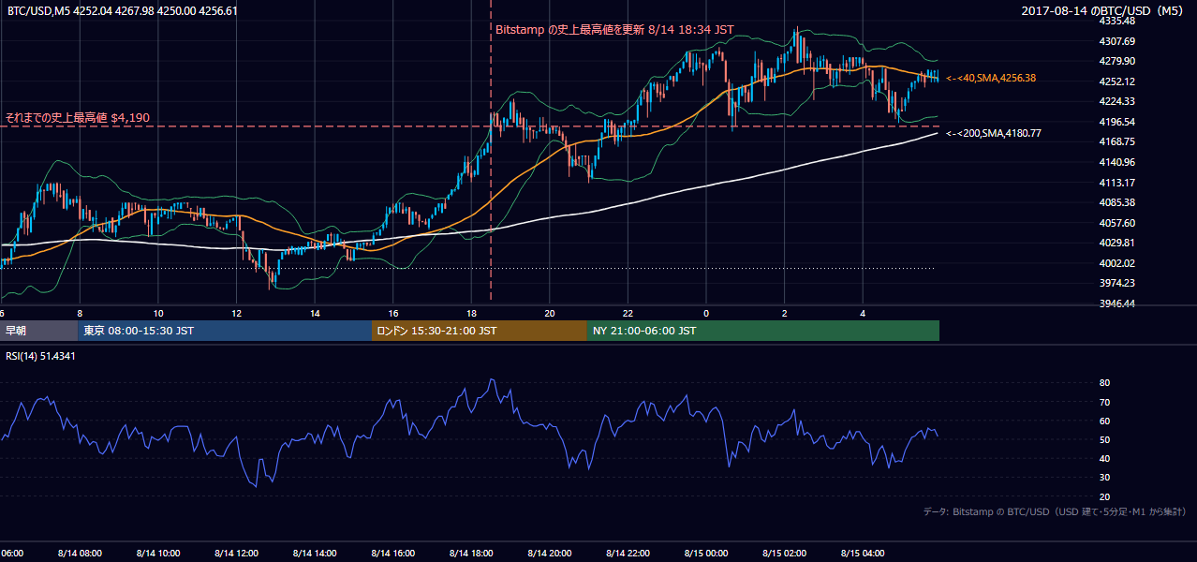Select the 早朝 session bar
This screenshot has width=1197, height=562.
38,331
